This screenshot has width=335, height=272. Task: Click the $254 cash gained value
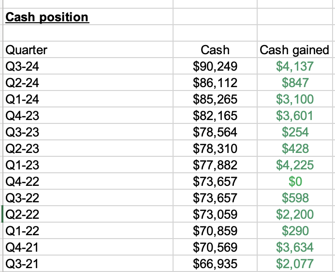tap(294, 132)
